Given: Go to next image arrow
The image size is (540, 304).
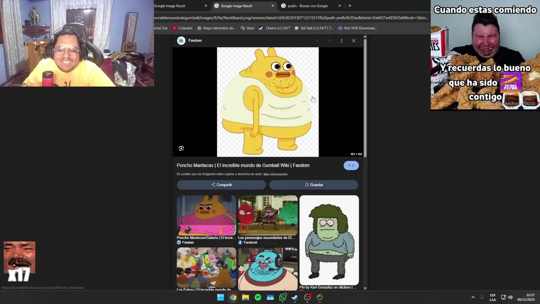Looking at the screenshot, I should [x=329, y=41].
